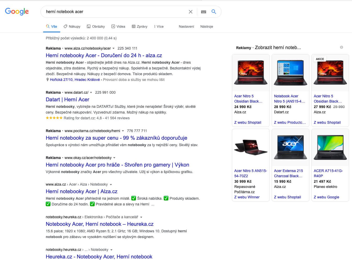Open the 'Datart | Herní Acer' result
Image resolution: width=352 pixels, height=260 pixels.
click(67, 99)
